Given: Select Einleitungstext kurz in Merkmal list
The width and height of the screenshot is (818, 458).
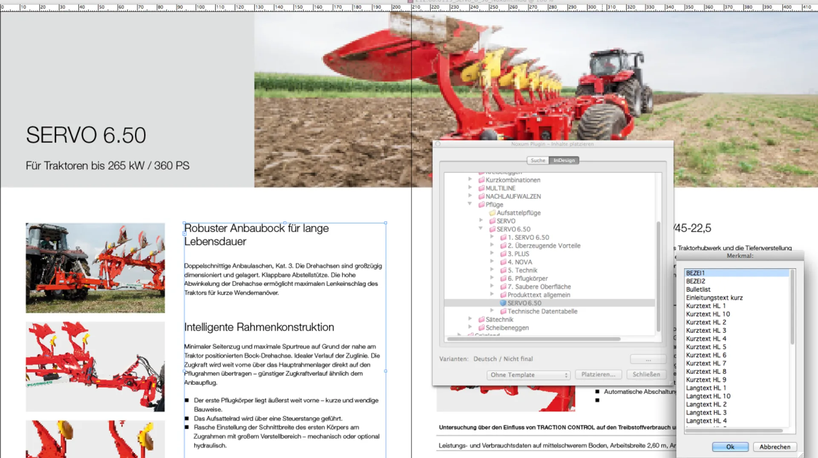Looking at the screenshot, I should click(737, 298).
